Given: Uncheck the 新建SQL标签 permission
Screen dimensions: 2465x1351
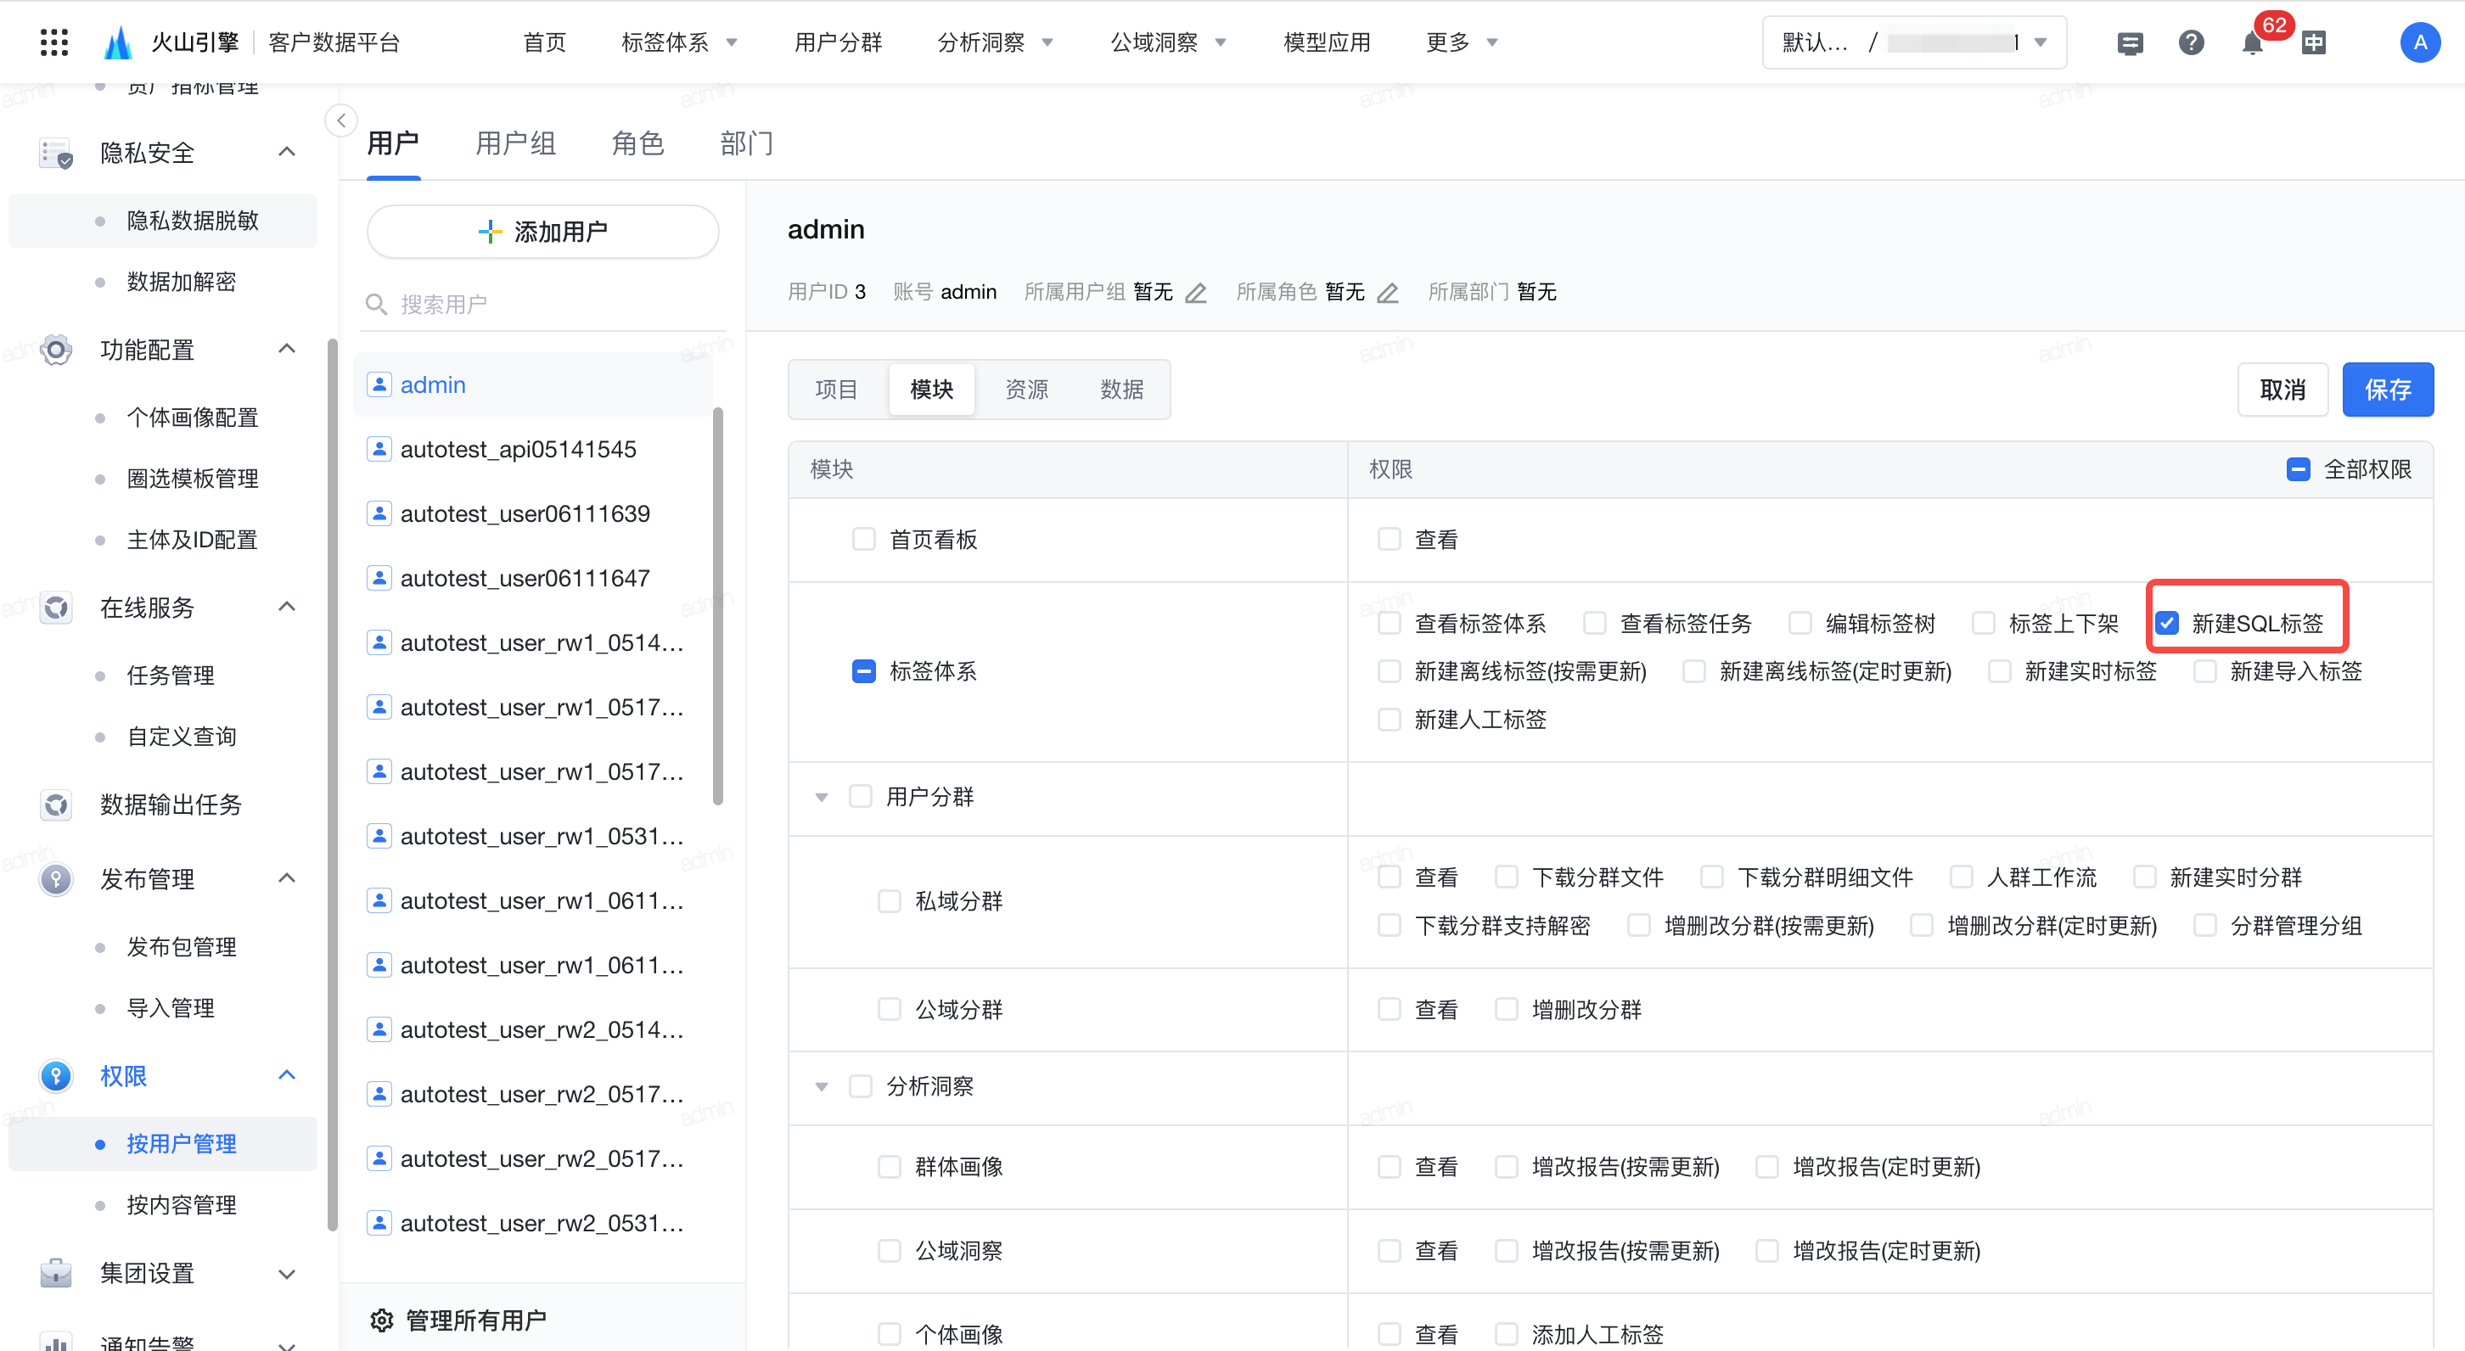Looking at the screenshot, I should [x=2167, y=624].
